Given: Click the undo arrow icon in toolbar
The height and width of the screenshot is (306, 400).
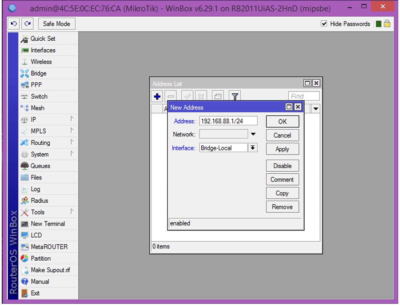Looking at the screenshot, I should point(14,24).
